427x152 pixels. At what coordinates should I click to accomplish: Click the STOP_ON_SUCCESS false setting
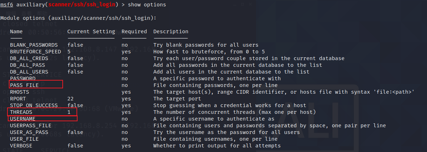[x=75, y=105]
